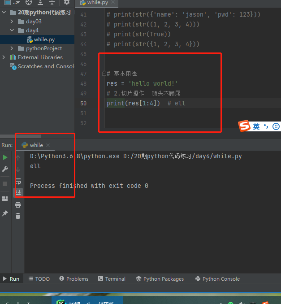The image size is (281, 304).
Task: Click the python.exe command line output
Action: coord(136,156)
